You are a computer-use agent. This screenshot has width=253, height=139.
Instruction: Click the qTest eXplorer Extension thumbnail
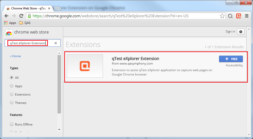pos(85,66)
